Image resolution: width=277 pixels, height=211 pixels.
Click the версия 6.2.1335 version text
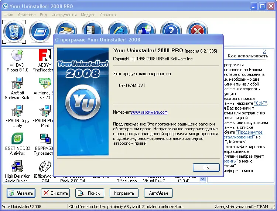[201, 51]
